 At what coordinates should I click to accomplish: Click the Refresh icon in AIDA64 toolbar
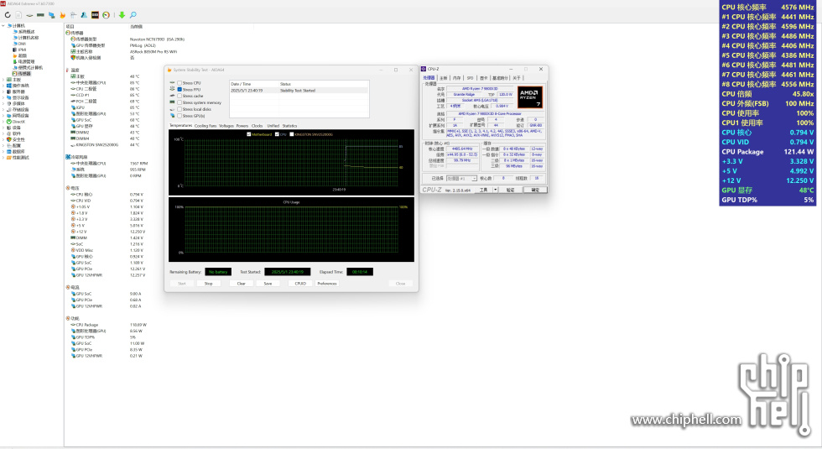(x=8, y=15)
